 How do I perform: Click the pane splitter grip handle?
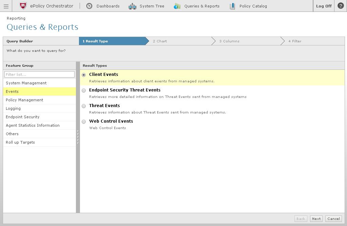coord(78,137)
